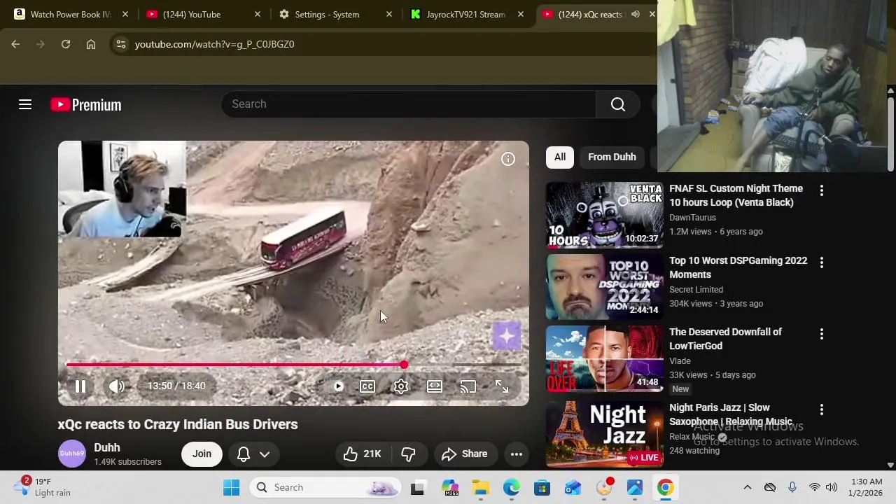Image resolution: width=896 pixels, height=504 pixels.
Task: Click the address bar URL
Action: pyautogui.click(x=214, y=44)
